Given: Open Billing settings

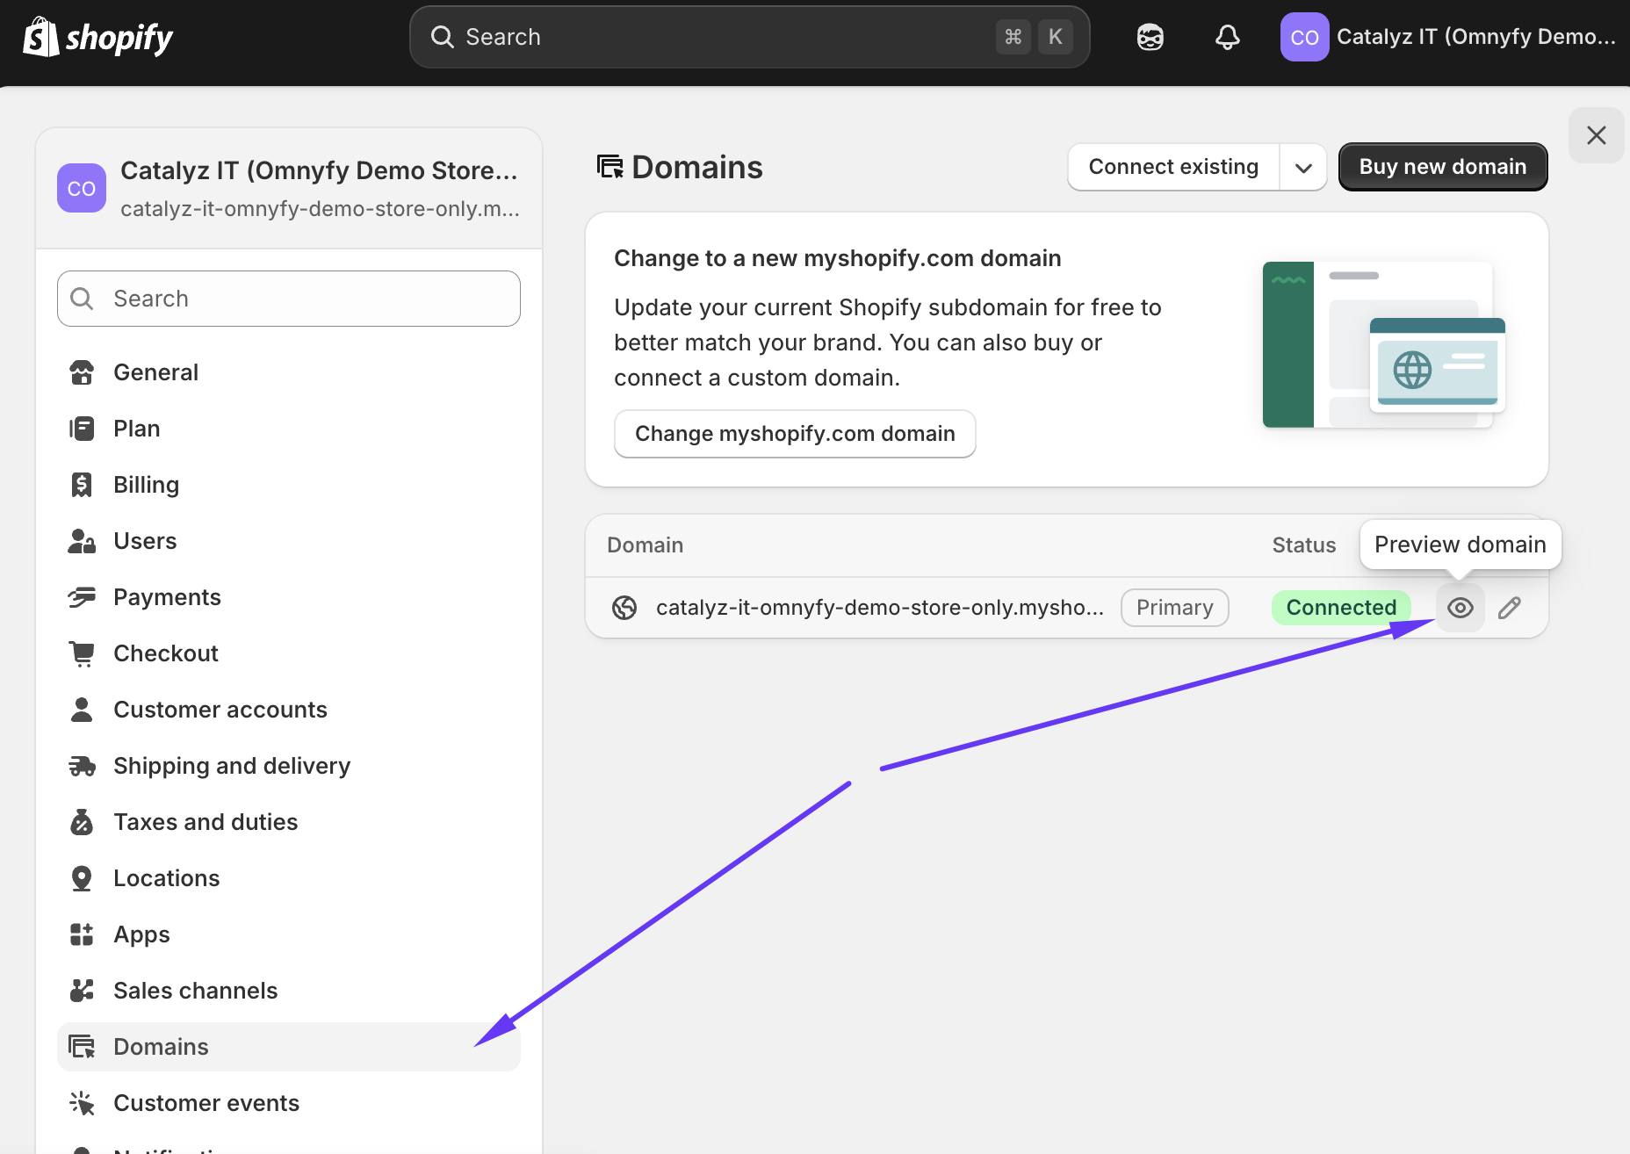Looking at the screenshot, I should point(289,485).
